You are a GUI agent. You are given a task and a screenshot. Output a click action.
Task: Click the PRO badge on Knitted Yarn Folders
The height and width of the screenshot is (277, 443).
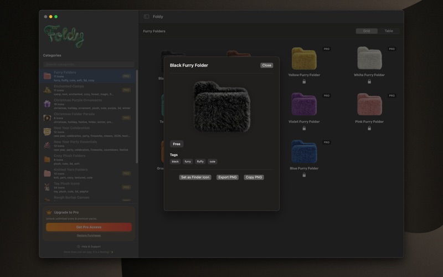126,173
